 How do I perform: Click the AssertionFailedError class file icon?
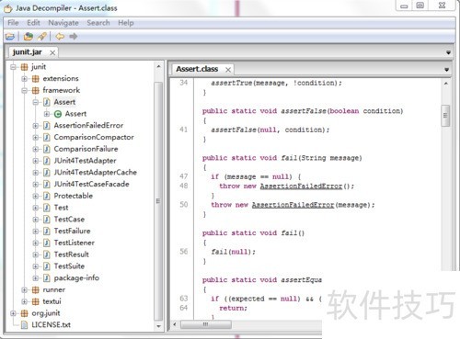[x=47, y=126]
